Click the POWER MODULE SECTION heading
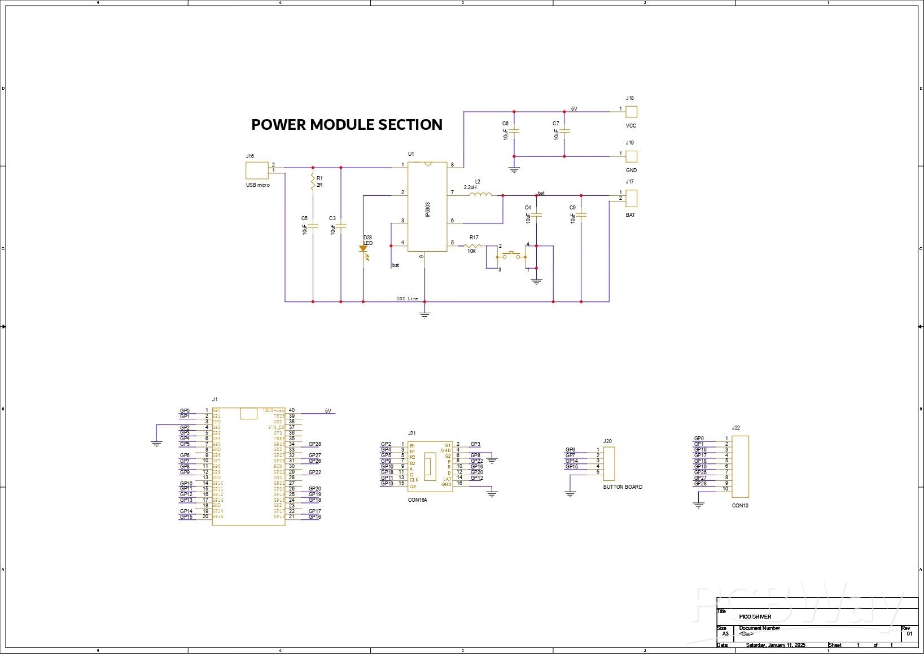 coord(347,125)
